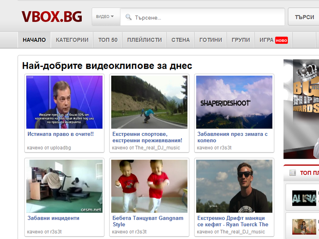Click the magnifying glass search icon
Screen dimensions: 319x239
coord(128,17)
